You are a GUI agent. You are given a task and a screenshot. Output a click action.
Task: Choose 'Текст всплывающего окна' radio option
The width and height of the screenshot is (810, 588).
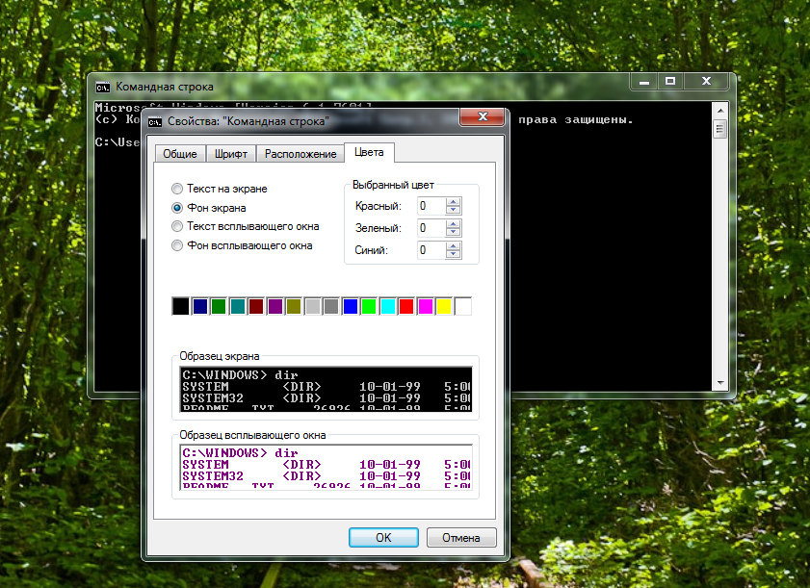tap(177, 226)
